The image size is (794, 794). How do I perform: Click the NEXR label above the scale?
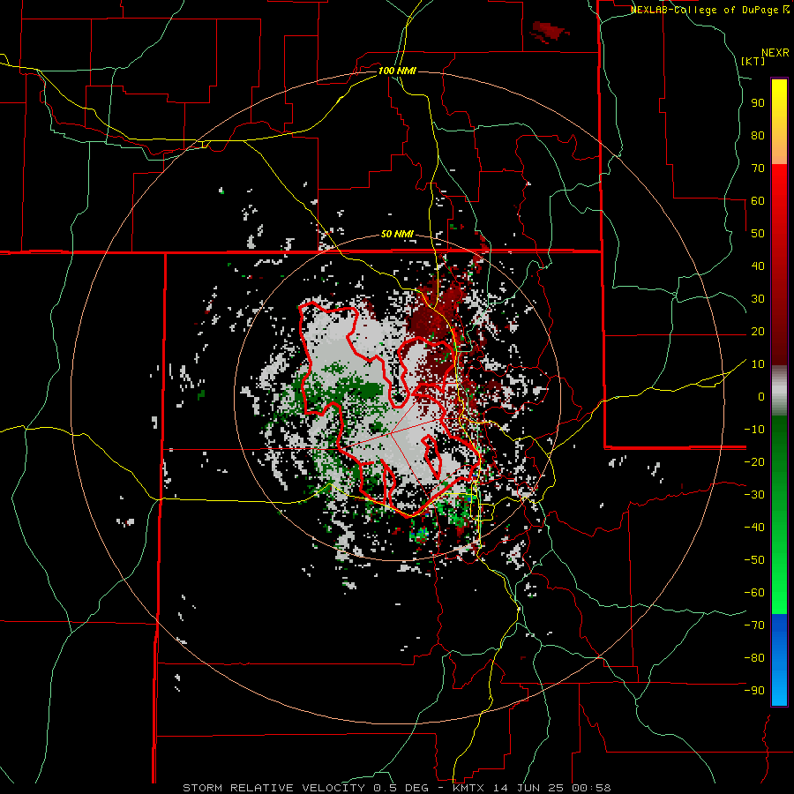[x=775, y=53]
